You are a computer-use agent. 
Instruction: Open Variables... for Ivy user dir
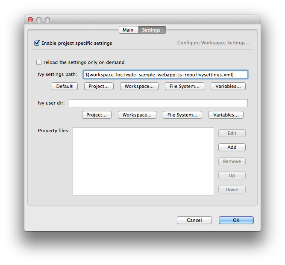226,115
